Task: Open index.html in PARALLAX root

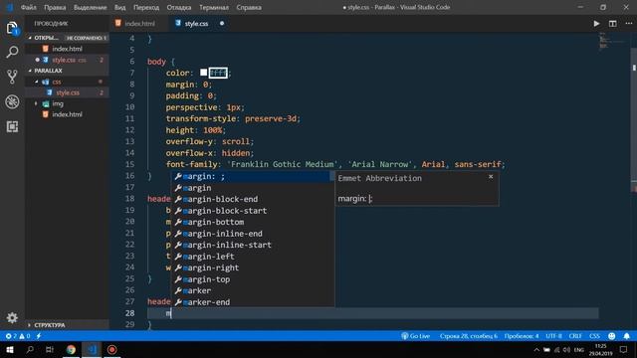Action: pyautogui.click(x=67, y=114)
